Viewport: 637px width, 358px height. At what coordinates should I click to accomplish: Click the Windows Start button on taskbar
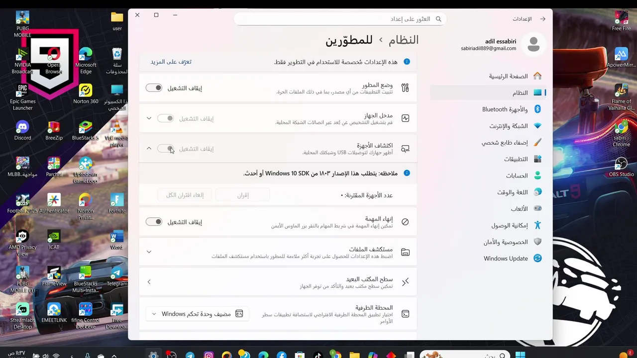click(520, 355)
